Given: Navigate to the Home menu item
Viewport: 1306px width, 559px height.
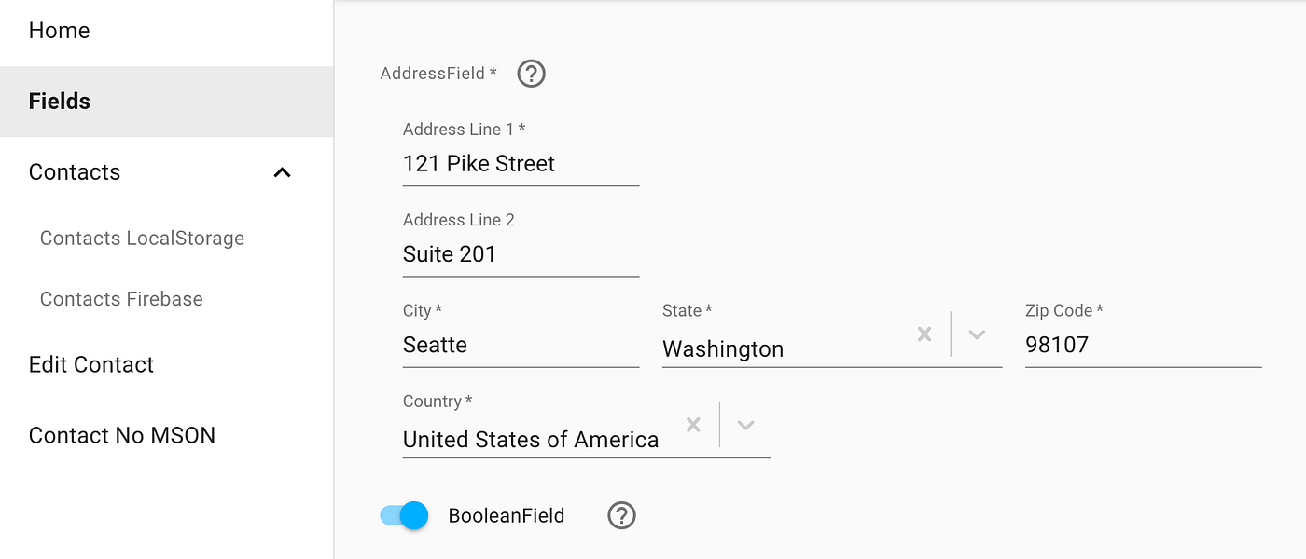Looking at the screenshot, I should tap(59, 30).
